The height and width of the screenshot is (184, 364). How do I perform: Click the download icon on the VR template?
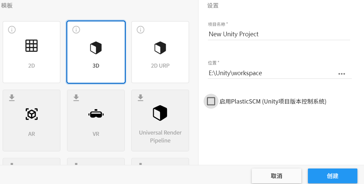point(76,98)
